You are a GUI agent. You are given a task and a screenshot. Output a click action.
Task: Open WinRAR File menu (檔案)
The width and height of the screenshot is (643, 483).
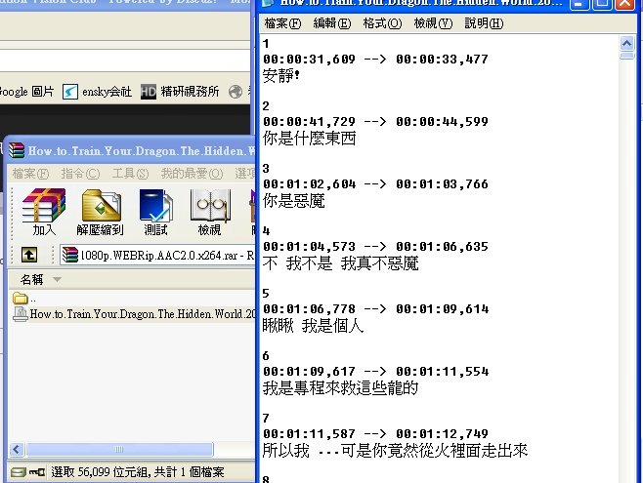click(30, 174)
